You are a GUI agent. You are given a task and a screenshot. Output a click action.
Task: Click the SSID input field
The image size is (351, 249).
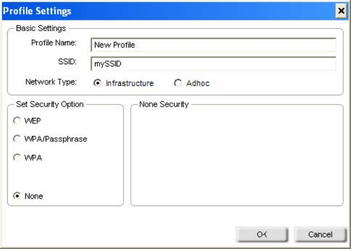(x=213, y=64)
